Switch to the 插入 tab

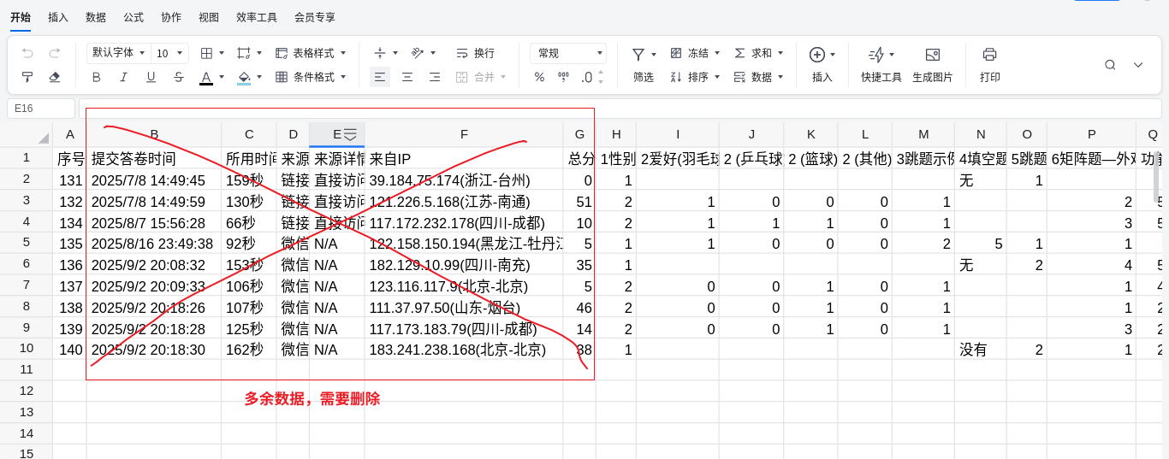58,17
